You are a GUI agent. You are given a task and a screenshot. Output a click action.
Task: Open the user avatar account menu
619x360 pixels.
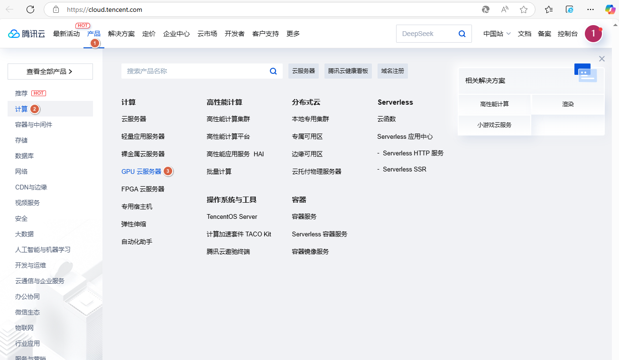tap(593, 34)
